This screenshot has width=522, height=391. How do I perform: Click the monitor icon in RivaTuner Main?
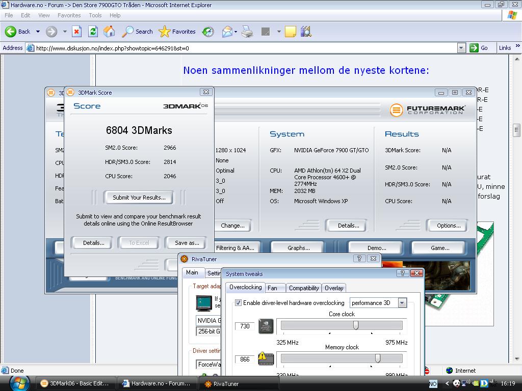click(x=204, y=302)
